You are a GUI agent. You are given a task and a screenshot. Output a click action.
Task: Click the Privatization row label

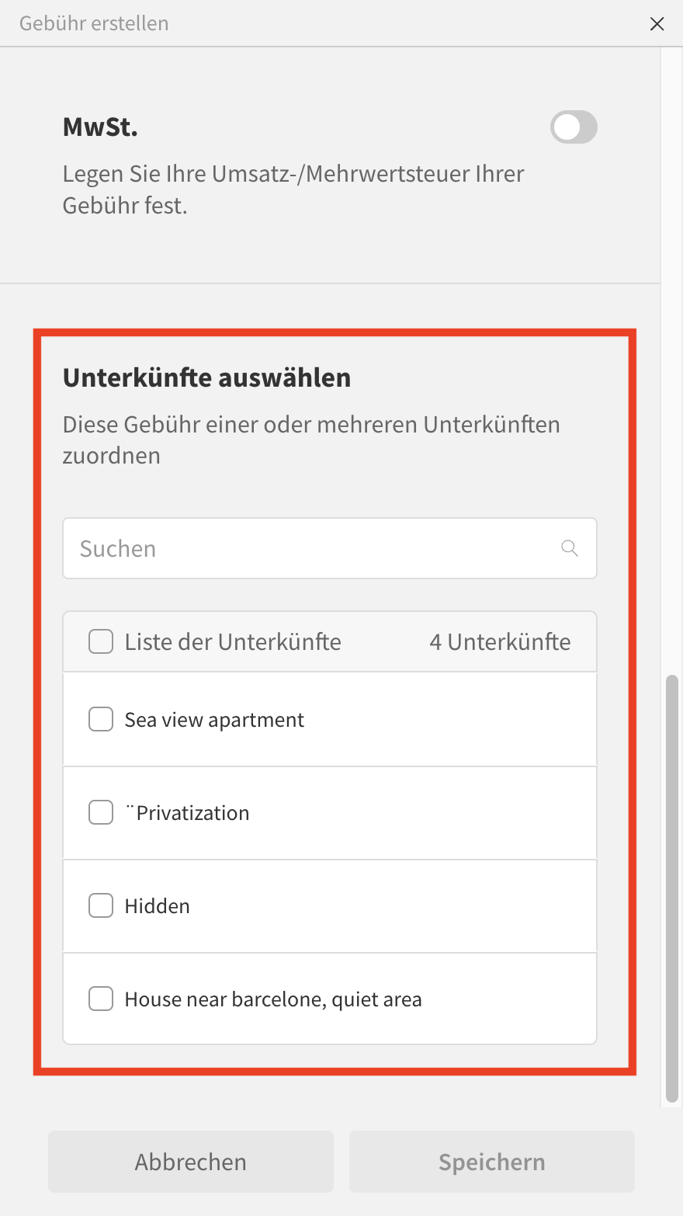[x=189, y=813]
